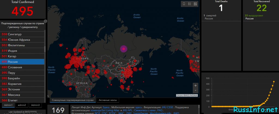Click the 'Эсри, ФАО, NOAA' map attribution
Viewport: 279px width, 114px height.
(187, 95)
